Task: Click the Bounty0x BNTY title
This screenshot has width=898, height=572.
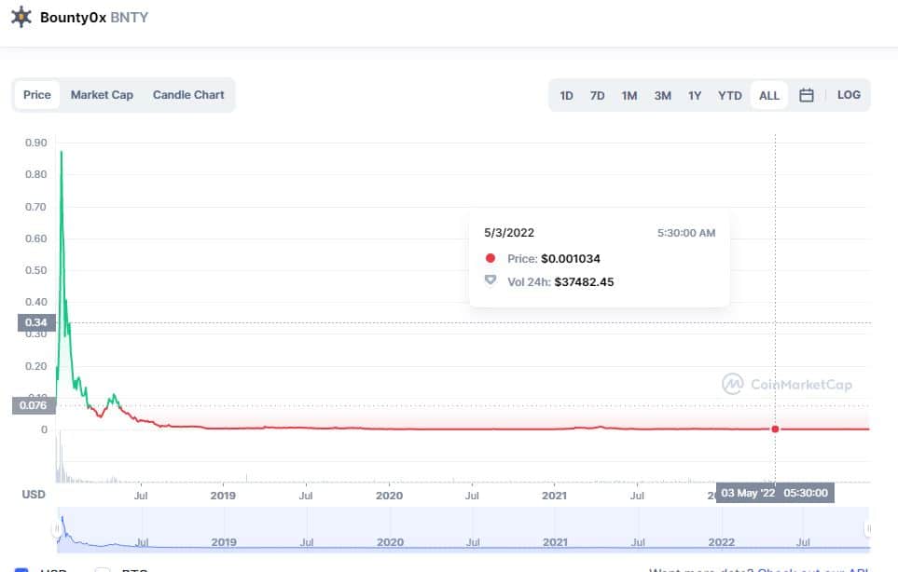Action: pyautogui.click(x=94, y=18)
